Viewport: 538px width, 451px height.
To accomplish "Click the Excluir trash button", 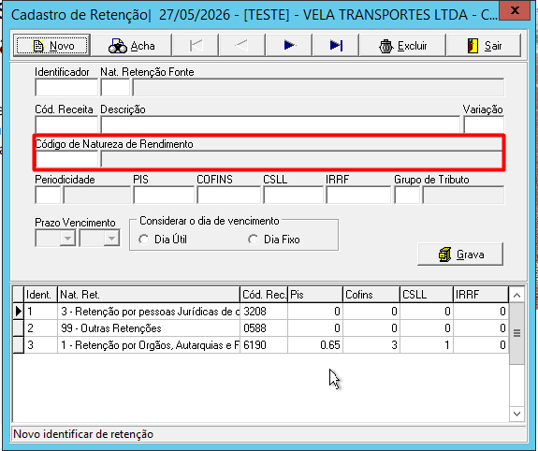I will [x=402, y=45].
